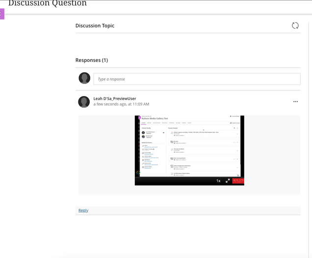Image resolution: width=312 pixels, height=258 pixels.
Task: Click Leah D'Sa_PreviewUser author name
Action: (115, 98)
